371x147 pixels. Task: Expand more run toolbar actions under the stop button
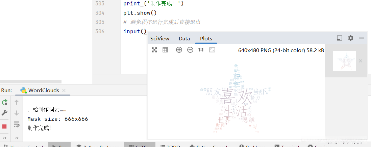tap(4, 138)
